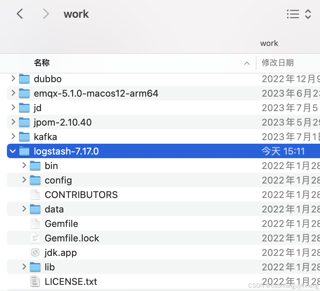Click the config folder icon
320x291 pixels.
(36, 180)
